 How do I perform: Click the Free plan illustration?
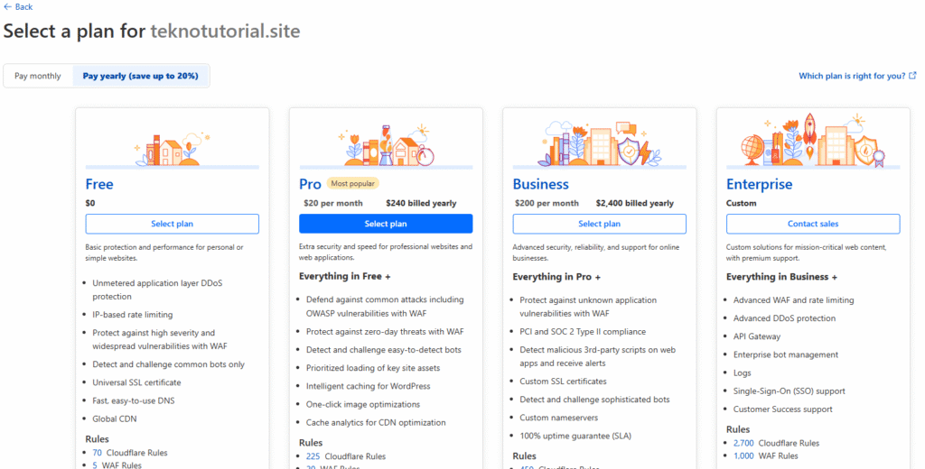[173, 149]
